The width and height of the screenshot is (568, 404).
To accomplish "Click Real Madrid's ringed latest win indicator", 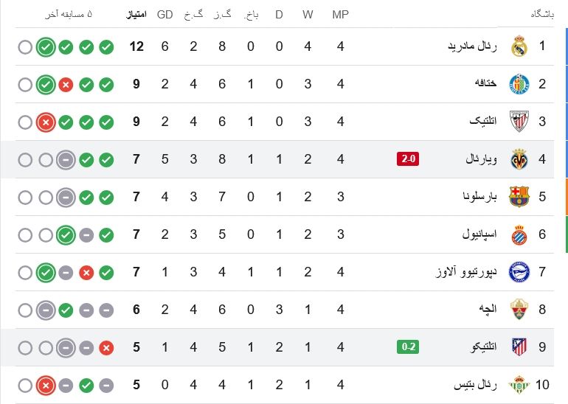I will click(46, 47).
